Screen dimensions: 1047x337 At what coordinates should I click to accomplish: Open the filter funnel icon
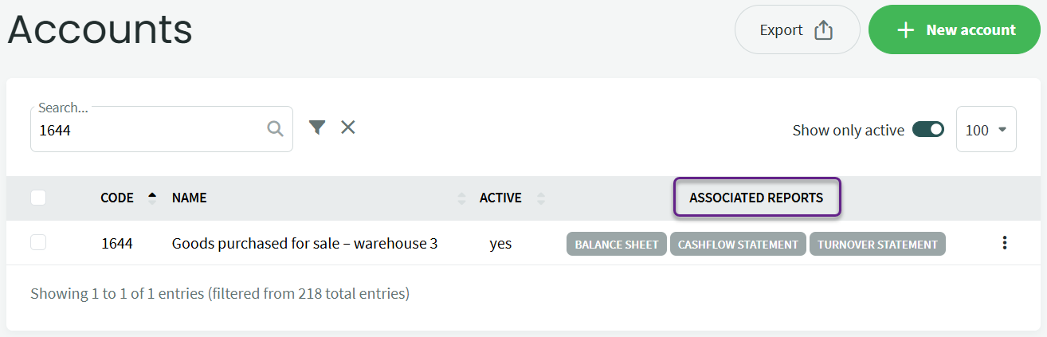317,127
